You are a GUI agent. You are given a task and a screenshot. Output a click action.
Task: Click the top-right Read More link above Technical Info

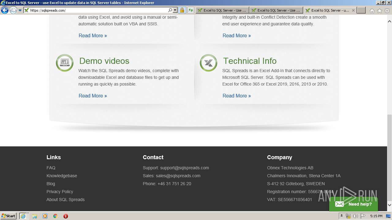coord(237,35)
